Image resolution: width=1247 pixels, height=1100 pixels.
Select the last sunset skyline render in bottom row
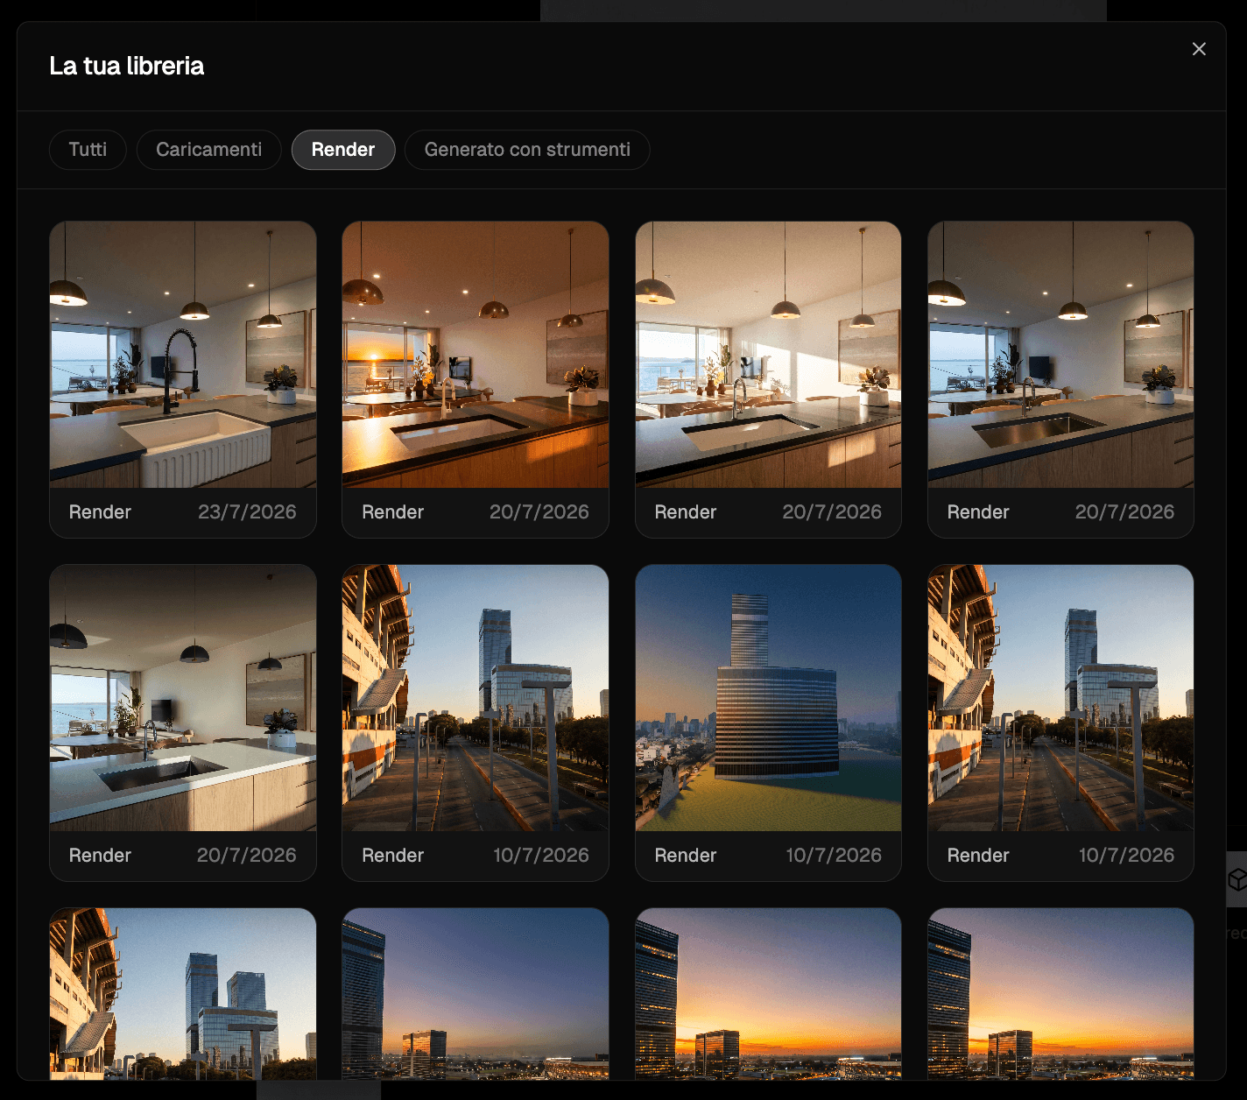click(x=1060, y=994)
